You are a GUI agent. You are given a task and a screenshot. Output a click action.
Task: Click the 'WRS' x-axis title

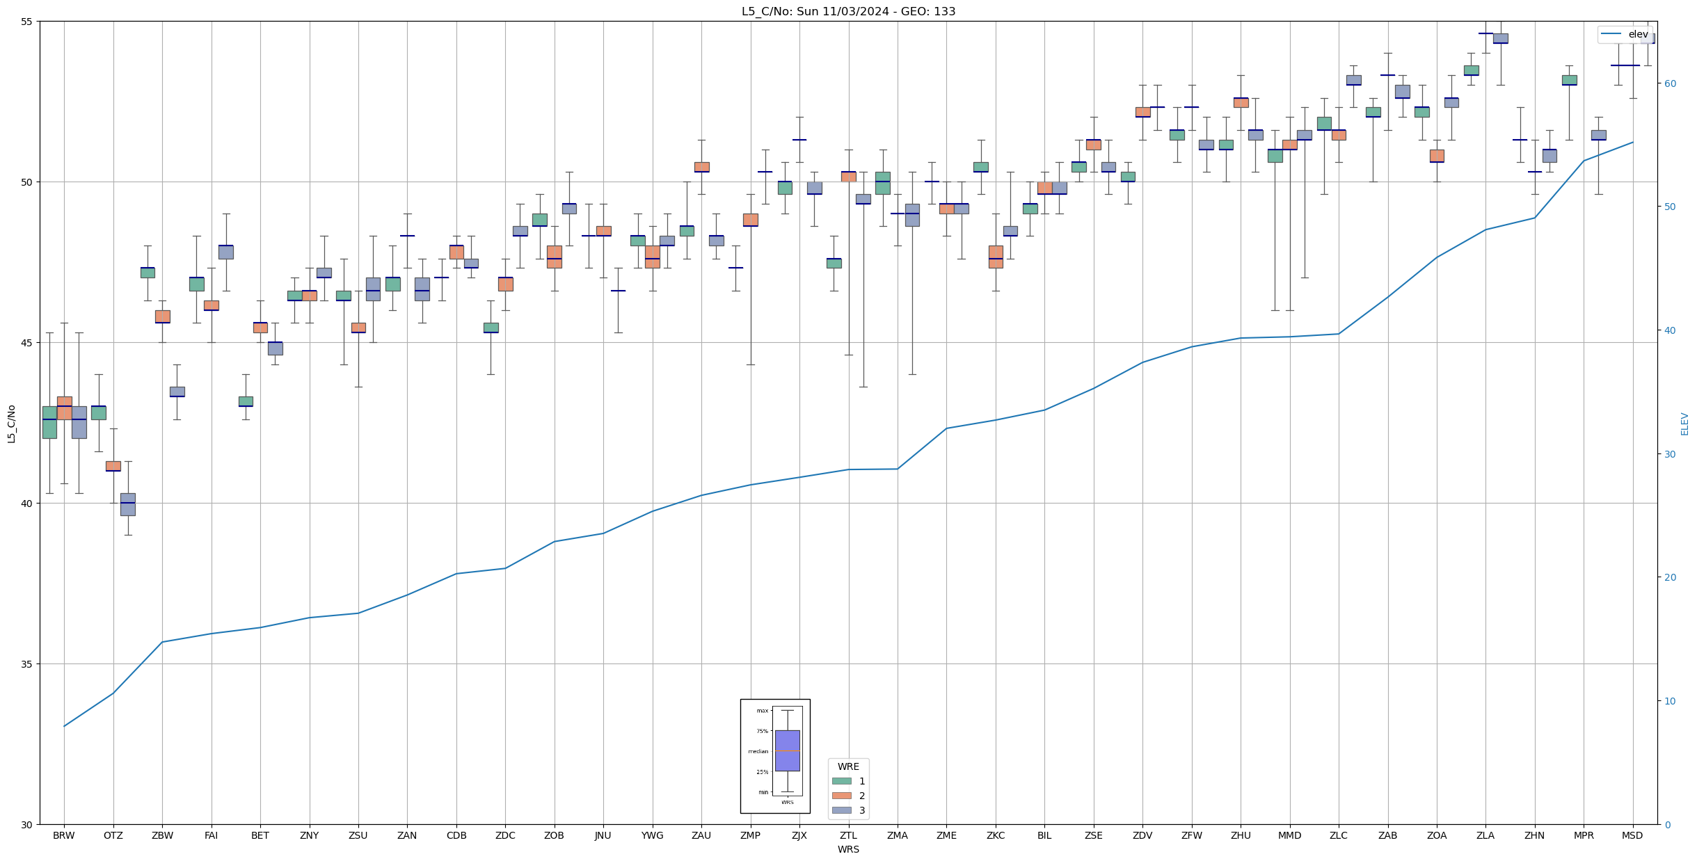[x=848, y=849]
